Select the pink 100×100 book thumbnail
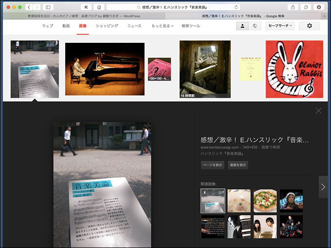The height and width of the screenshot is (248, 331). [x=159, y=69]
